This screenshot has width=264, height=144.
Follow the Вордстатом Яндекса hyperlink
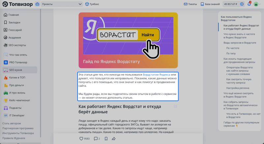click(156, 74)
